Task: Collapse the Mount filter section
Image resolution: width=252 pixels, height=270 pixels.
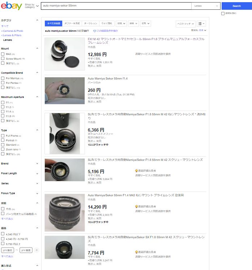Action: click(37, 48)
